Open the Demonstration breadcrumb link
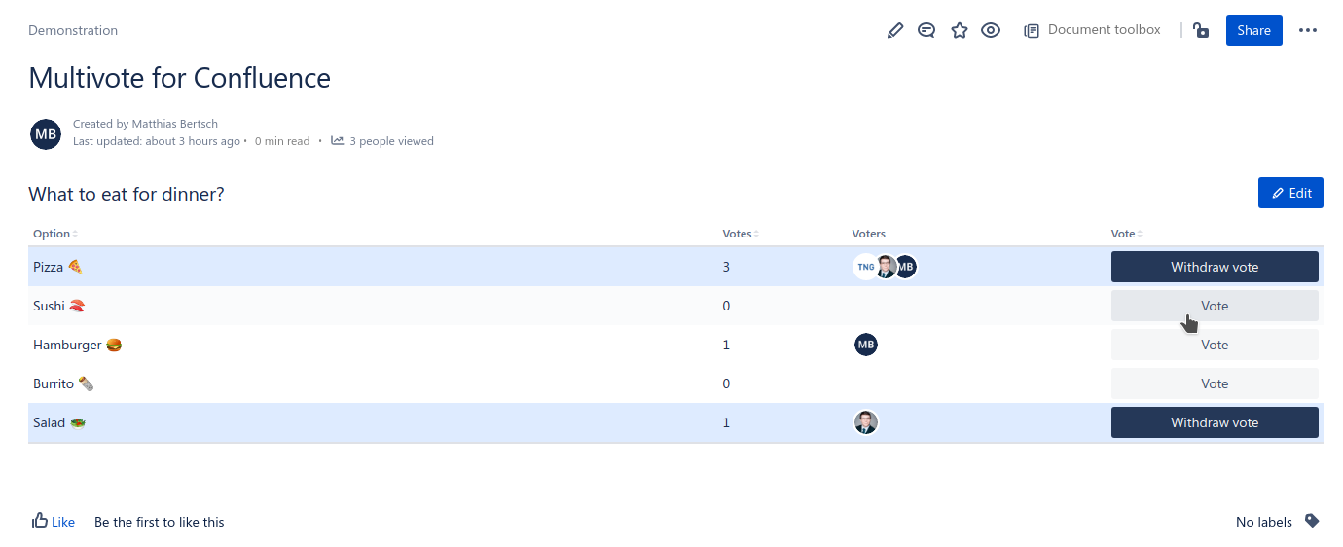The image size is (1343, 547). 73,30
